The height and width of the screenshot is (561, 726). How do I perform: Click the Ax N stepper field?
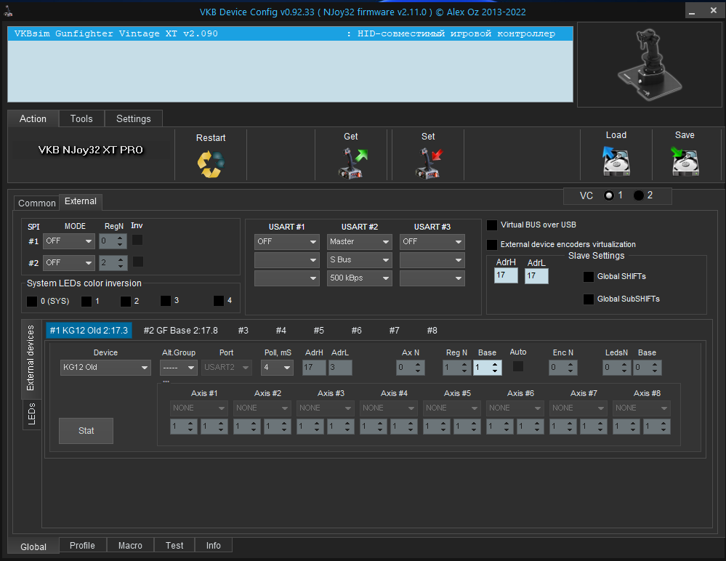coord(411,368)
